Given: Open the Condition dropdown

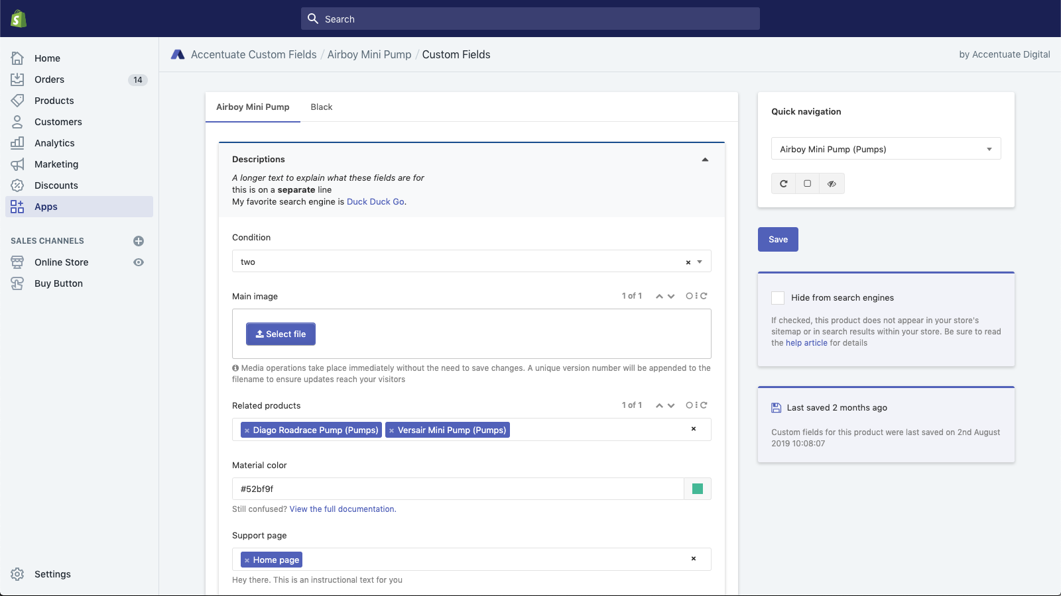Looking at the screenshot, I should point(700,262).
